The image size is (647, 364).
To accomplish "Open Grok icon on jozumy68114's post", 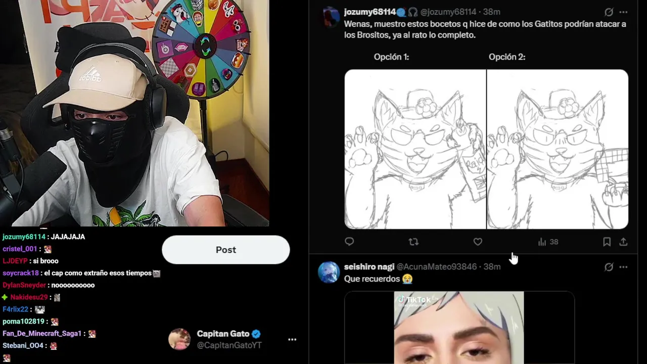I will point(609,12).
